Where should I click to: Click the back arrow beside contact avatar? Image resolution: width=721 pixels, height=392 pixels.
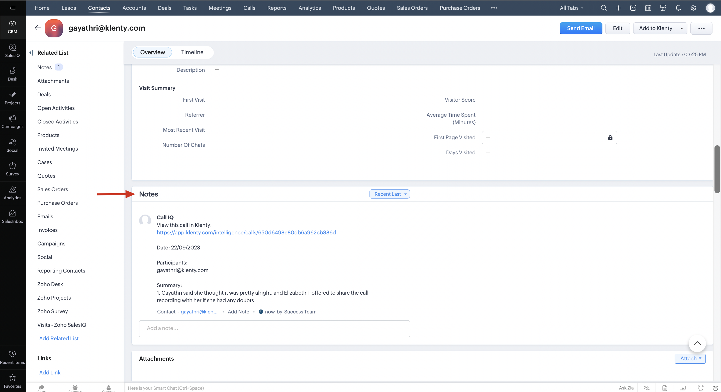point(38,28)
